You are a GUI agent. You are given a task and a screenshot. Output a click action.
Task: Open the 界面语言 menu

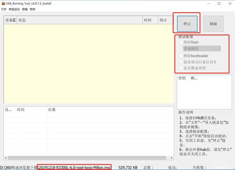click(14, 9)
